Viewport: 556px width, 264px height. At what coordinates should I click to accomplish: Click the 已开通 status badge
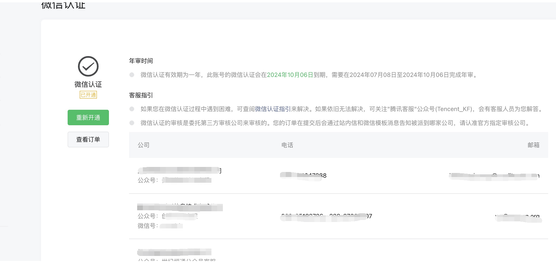click(88, 95)
